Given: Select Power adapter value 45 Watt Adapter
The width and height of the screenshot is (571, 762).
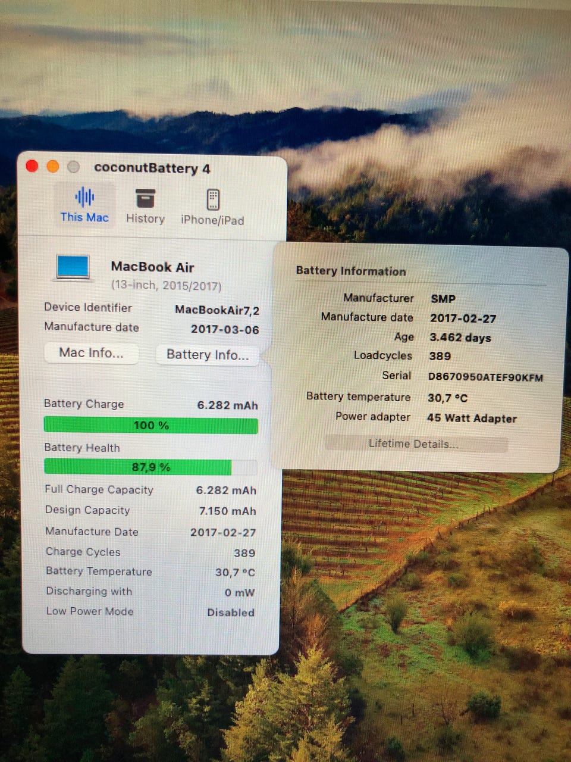Looking at the screenshot, I should tap(472, 419).
